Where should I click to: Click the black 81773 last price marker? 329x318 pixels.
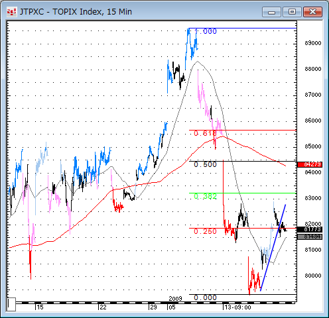click(x=310, y=229)
